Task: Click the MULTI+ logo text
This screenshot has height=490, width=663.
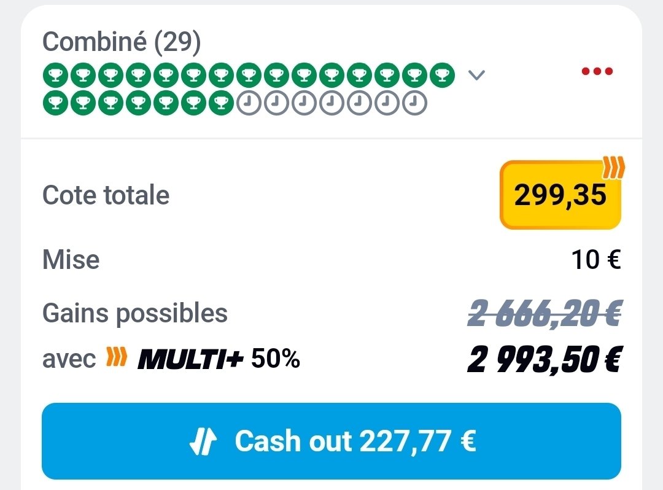Action: [191, 359]
